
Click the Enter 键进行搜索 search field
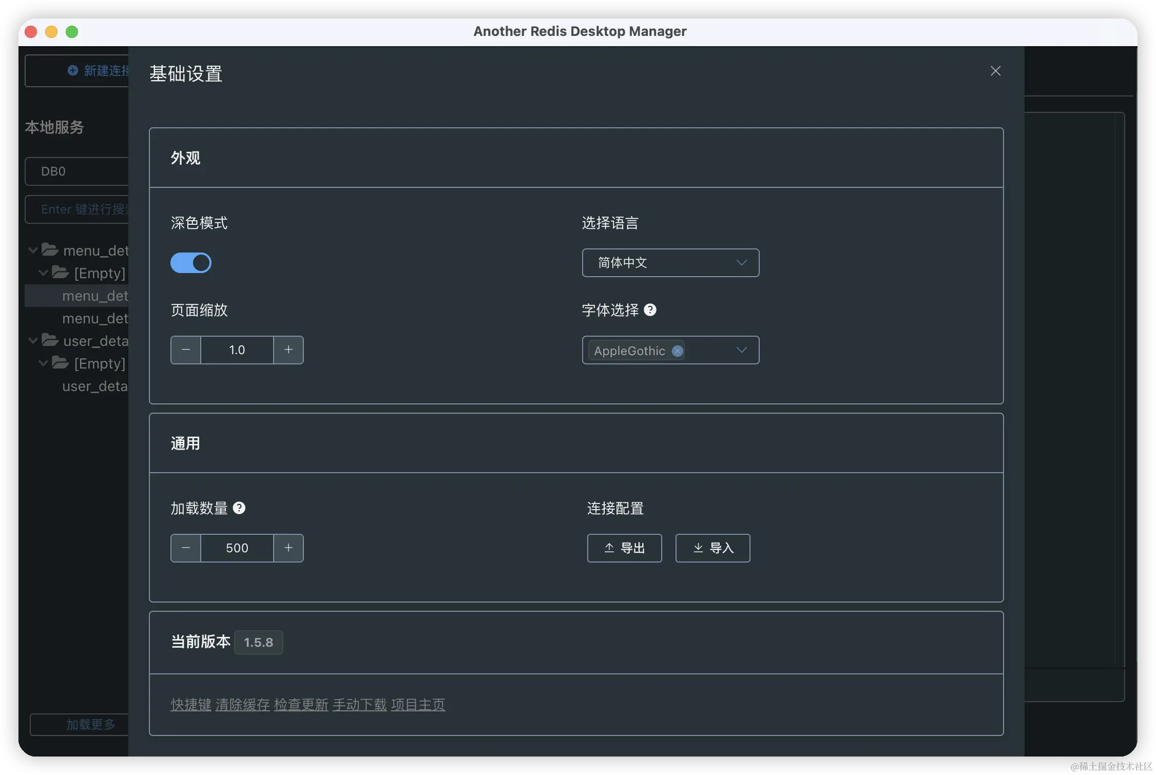coord(77,209)
